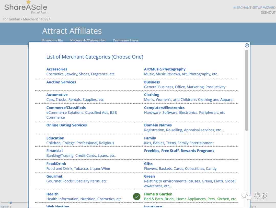276x208 pixels.
Task: Click 'Cars, Trucks, Rentals, Supplies, etc.' text
Action: tap(75, 100)
